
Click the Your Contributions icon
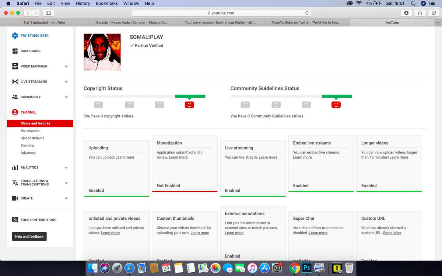15,220
